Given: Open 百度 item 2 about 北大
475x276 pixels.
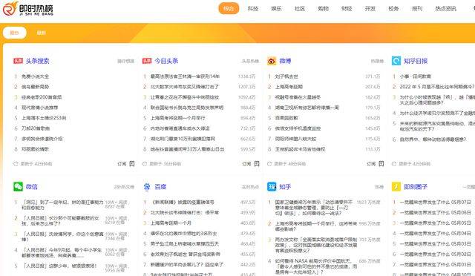Looking at the screenshot, I should point(185,212).
